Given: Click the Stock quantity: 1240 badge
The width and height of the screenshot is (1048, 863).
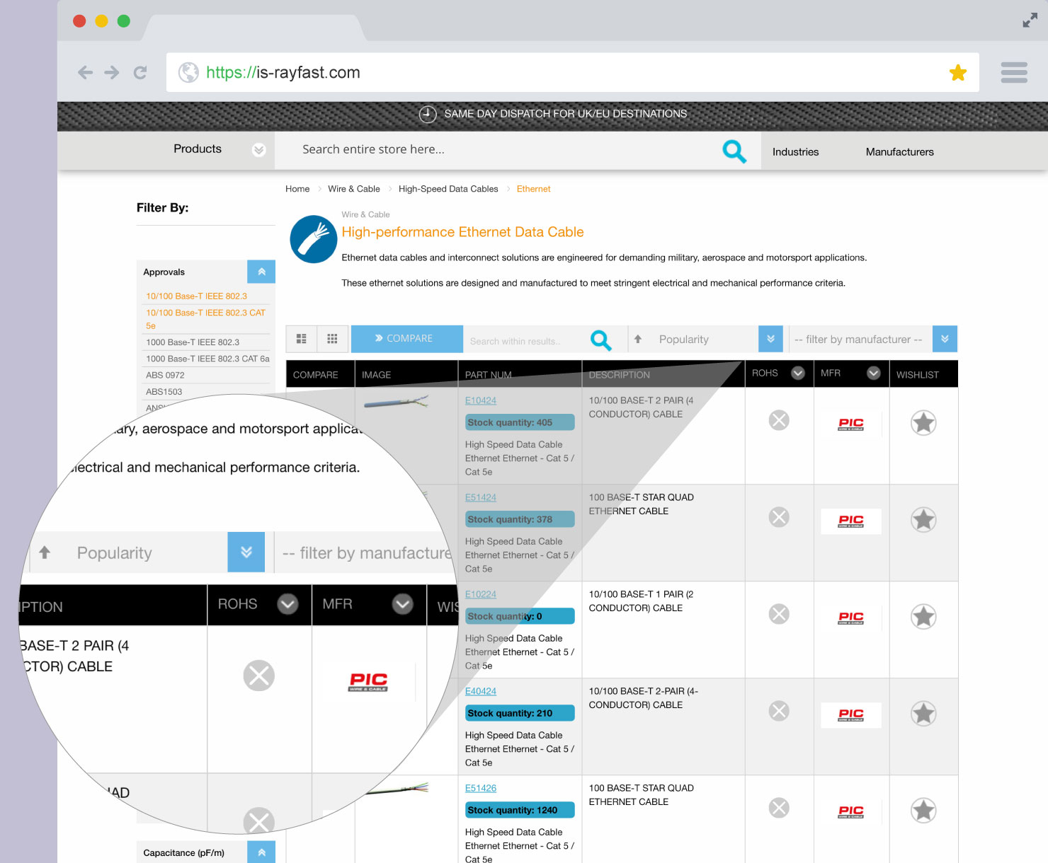Looking at the screenshot, I should click(x=520, y=810).
